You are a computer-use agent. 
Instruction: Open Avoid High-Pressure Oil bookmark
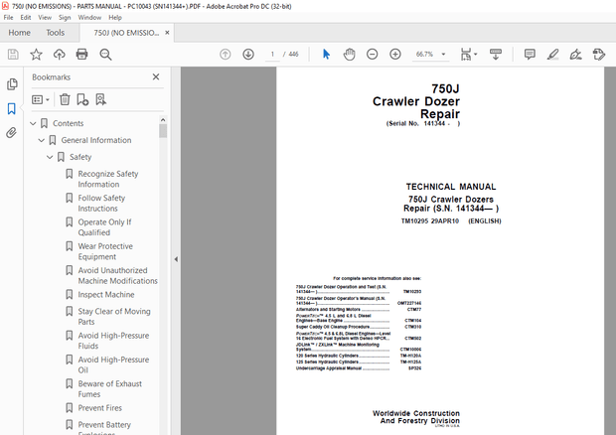(113, 364)
